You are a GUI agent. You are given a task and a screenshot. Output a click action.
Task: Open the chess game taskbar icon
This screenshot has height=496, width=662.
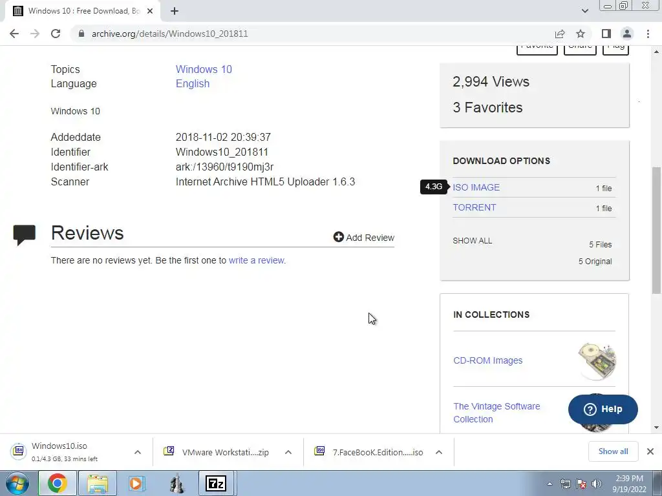pos(177,484)
